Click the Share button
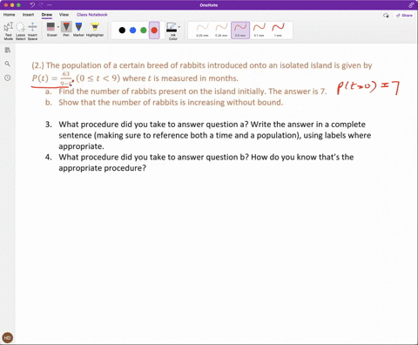The height and width of the screenshot is (345, 418). click(x=404, y=16)
